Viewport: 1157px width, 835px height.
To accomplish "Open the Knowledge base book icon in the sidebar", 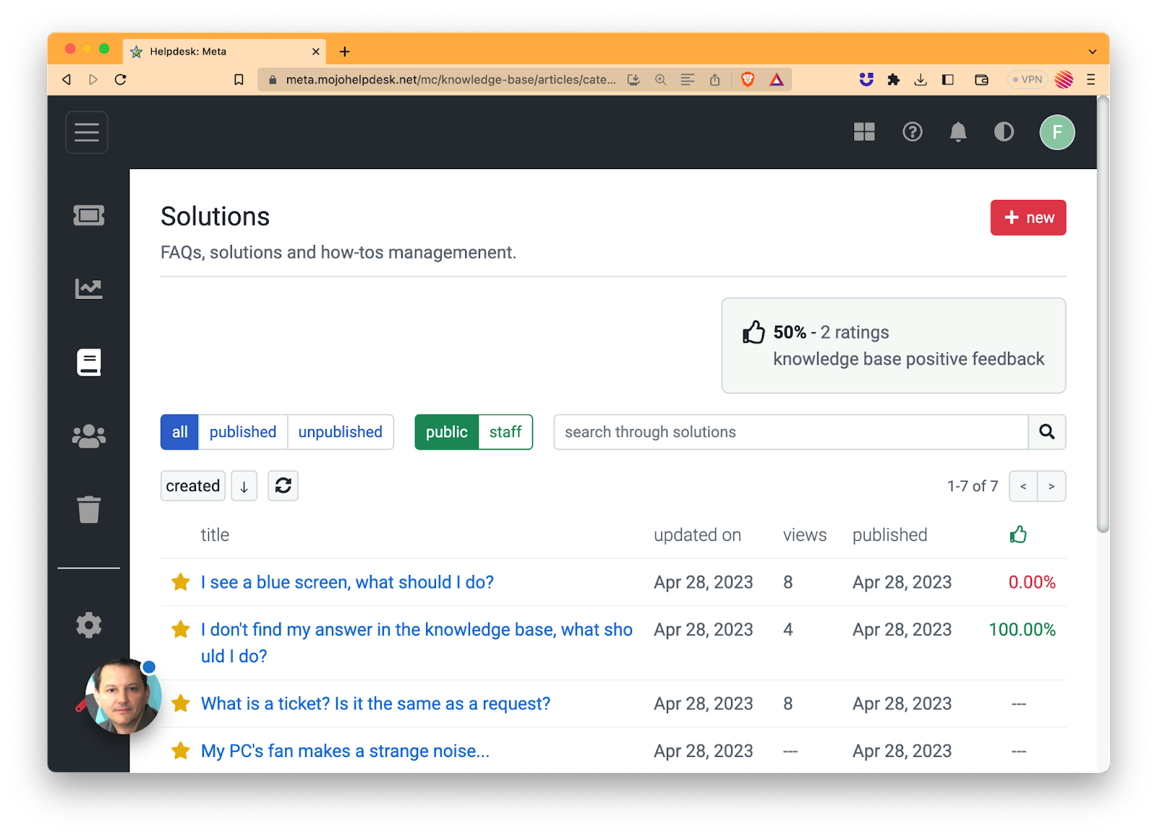I will point(89,363).
